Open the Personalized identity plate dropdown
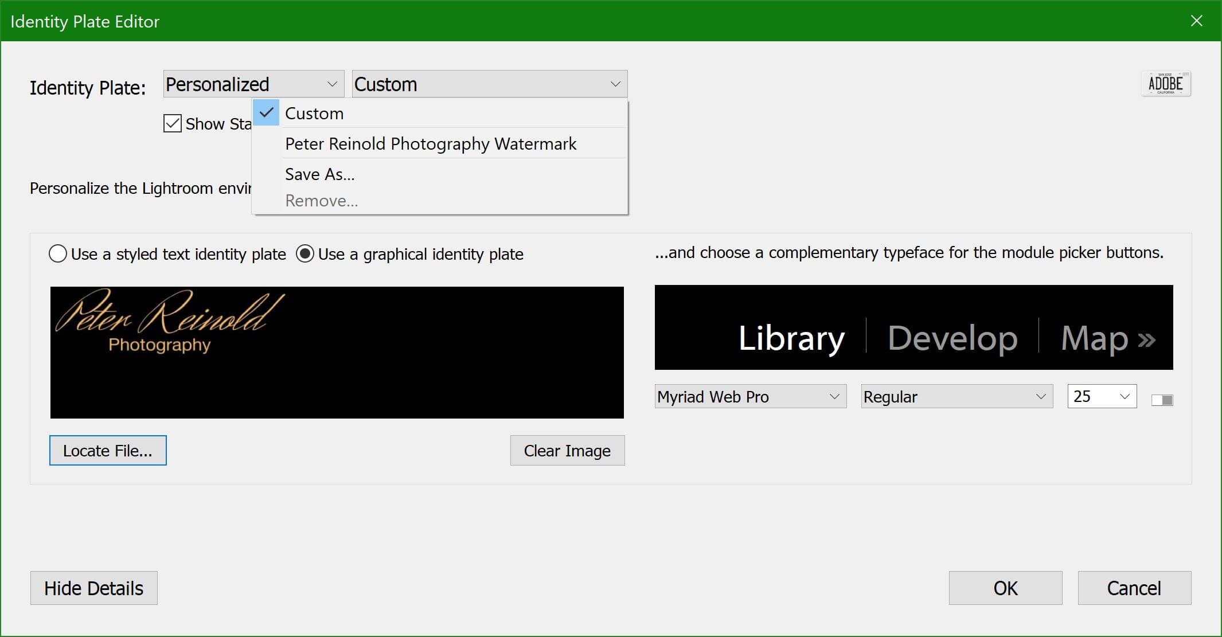 pos(253,84)
